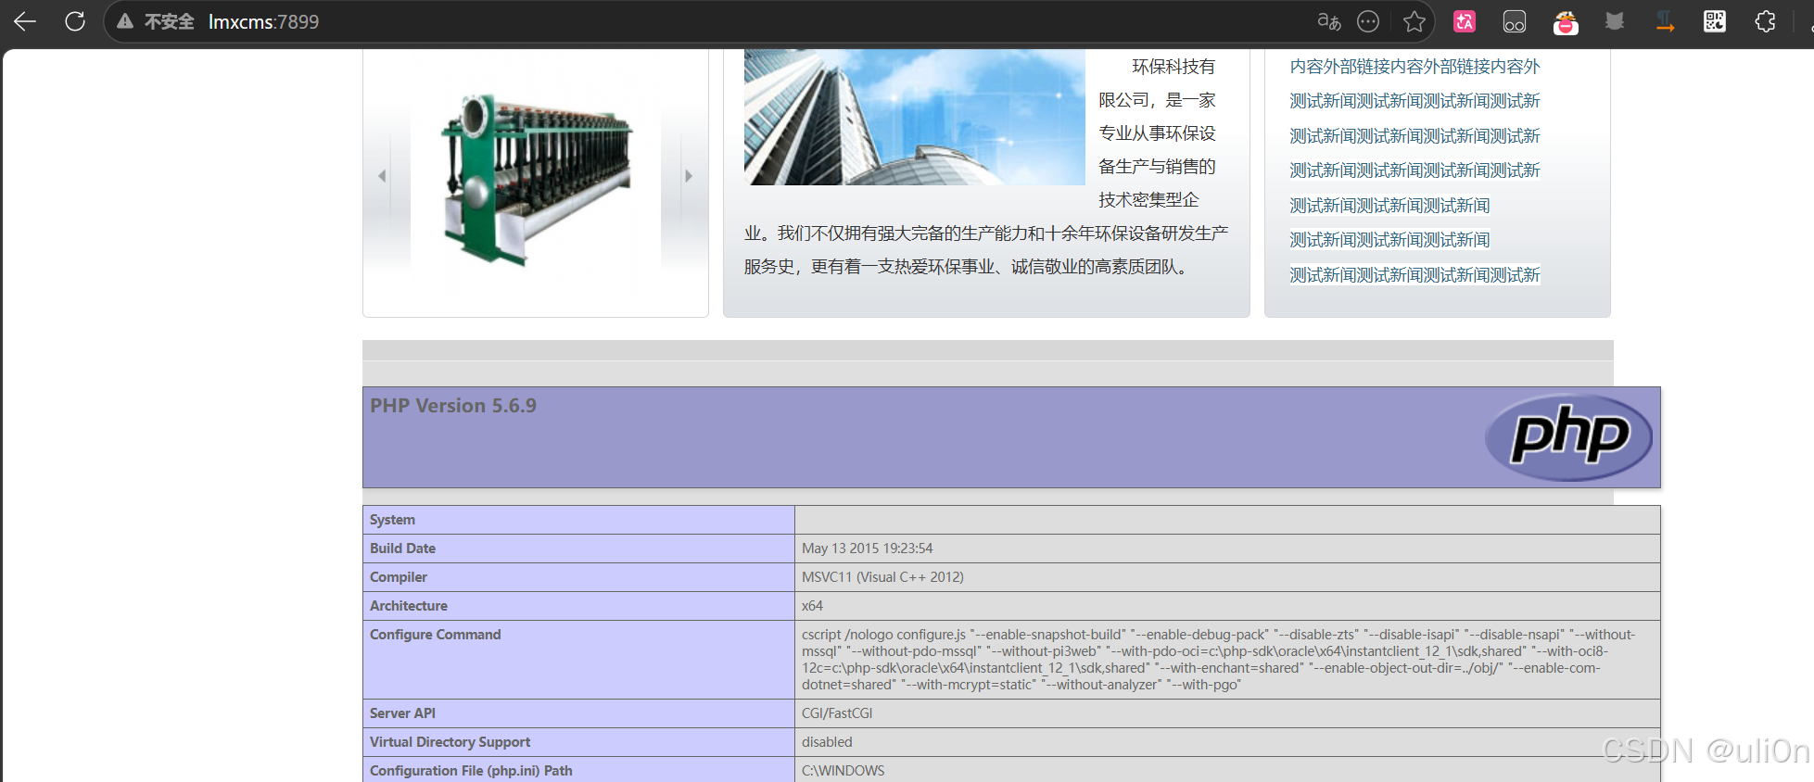Image resolution: width=1814 pixels, height=782 pixels.
Task: Open the page translate icon in address bar
Action: pyautogui.click(x=1329, y=21)
